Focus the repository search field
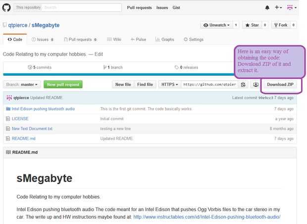307x224 pixels. (x=67, y=7)
